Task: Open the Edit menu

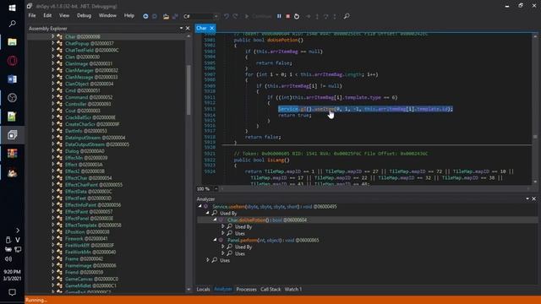Action: (x=47, y=16)
